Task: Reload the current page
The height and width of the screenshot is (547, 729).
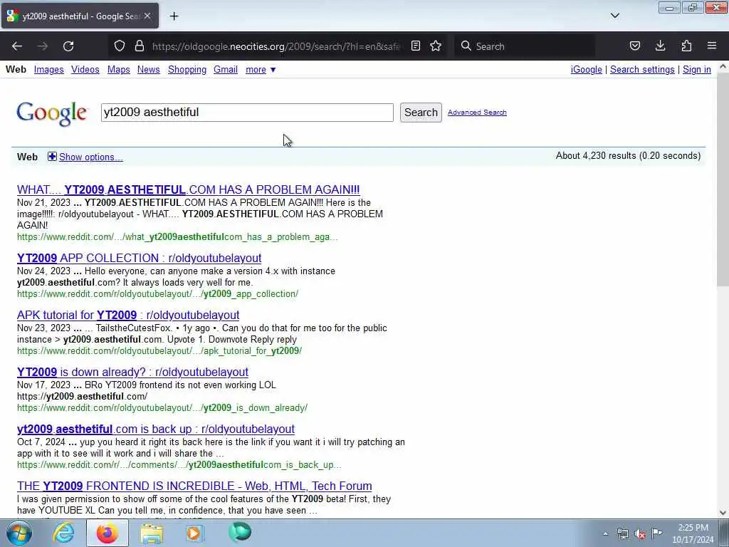Action: (68, 46)
